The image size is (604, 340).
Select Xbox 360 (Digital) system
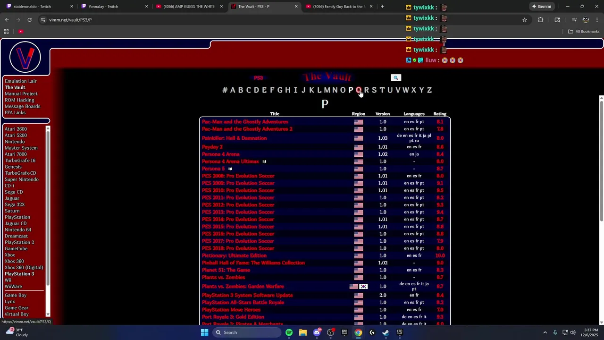(x=24, y=268)
